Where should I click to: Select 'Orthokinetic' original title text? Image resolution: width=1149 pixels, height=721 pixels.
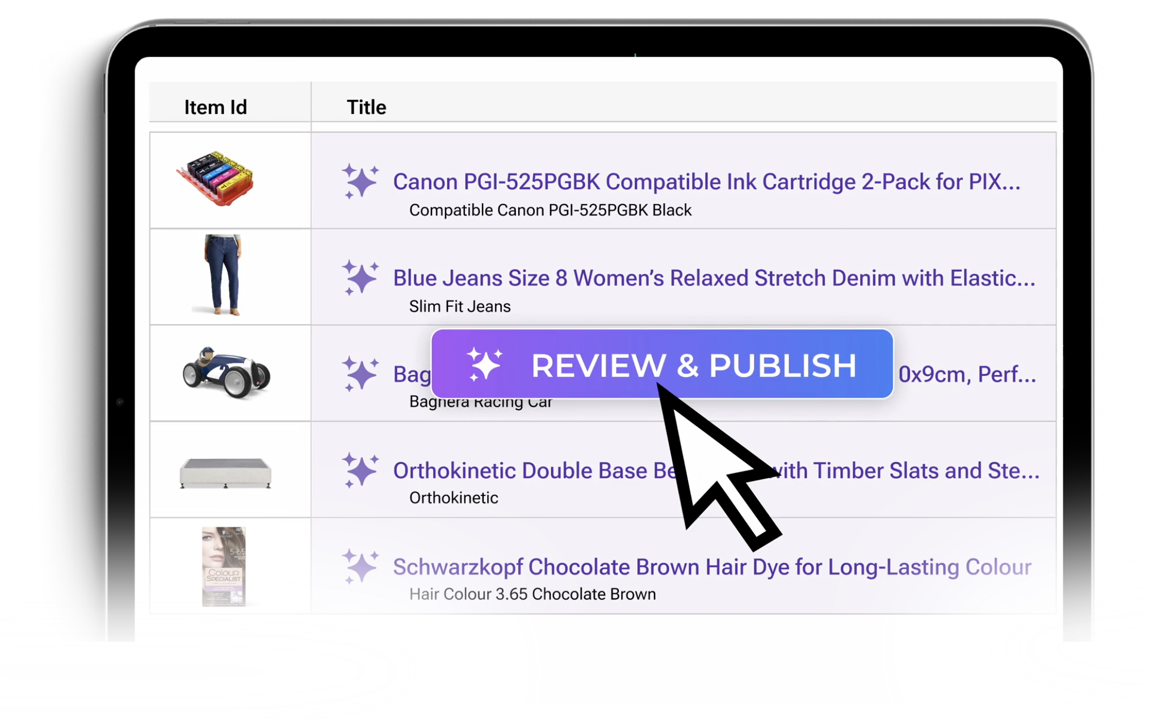(454, 498)
